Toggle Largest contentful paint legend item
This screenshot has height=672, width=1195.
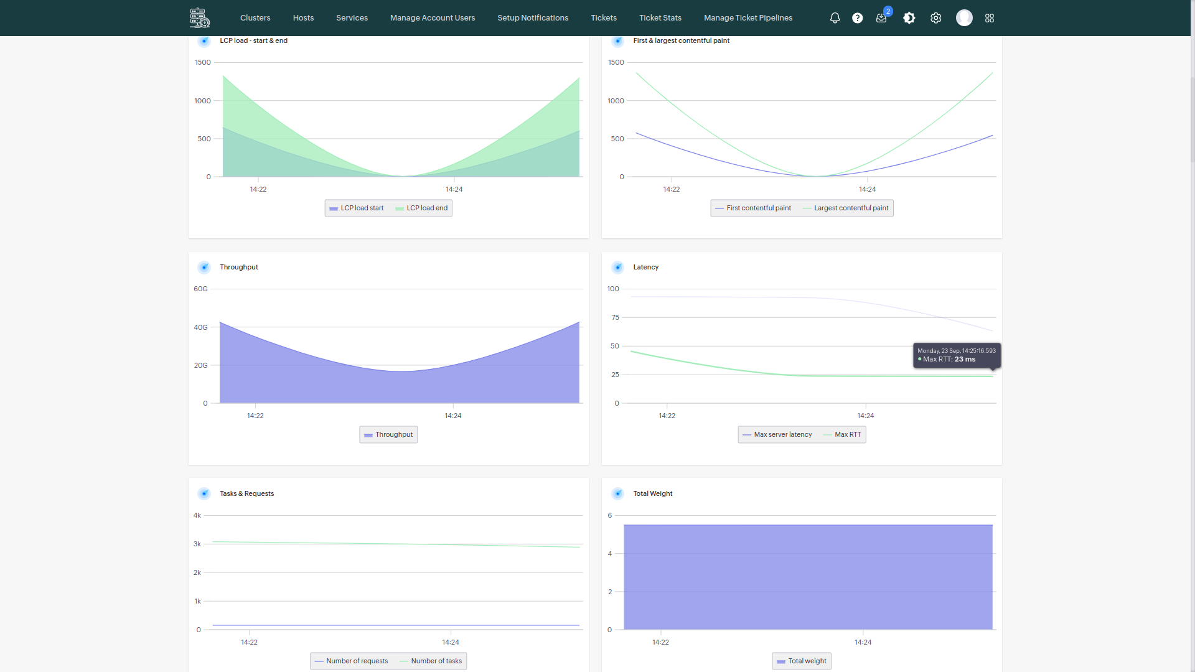(846, 208)
